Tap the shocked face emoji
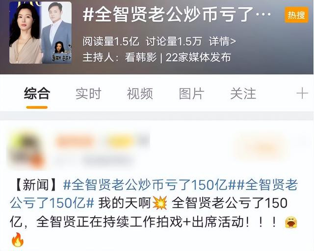Image resolution: width=314 pixels, height=251 pixels. (x=291, y=223)
